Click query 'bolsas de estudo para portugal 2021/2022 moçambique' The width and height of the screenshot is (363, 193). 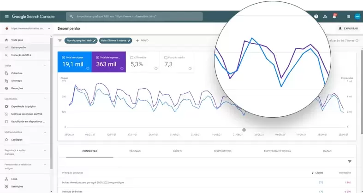coord(93,182)
